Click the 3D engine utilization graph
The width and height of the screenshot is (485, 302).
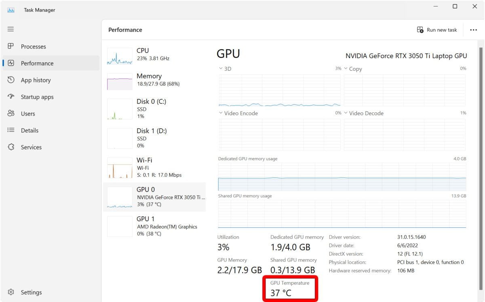280,90
